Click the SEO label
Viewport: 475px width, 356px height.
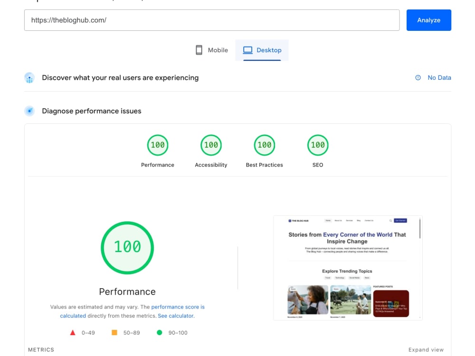318,165
